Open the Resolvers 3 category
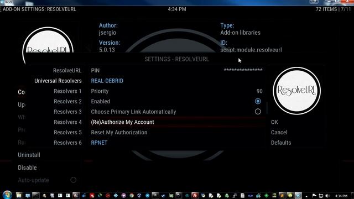The image size is (354, 199). pos(67,112)
